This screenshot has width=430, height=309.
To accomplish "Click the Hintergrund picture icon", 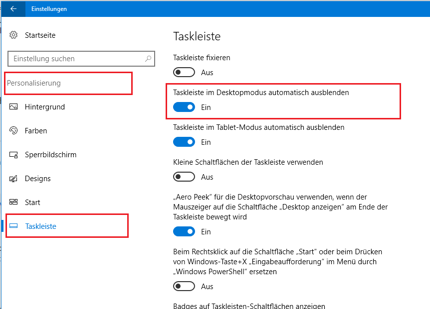I will pyautogui.click(x=13, y=106).
